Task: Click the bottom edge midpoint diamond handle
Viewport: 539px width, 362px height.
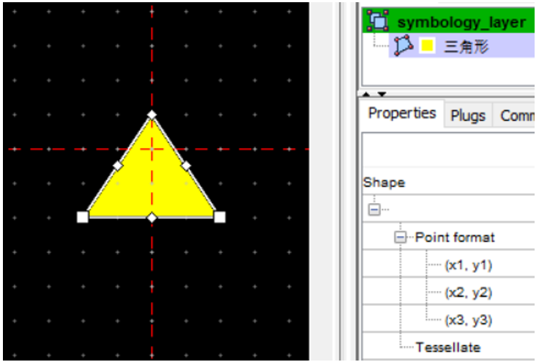Action: [x=152, y=218]
